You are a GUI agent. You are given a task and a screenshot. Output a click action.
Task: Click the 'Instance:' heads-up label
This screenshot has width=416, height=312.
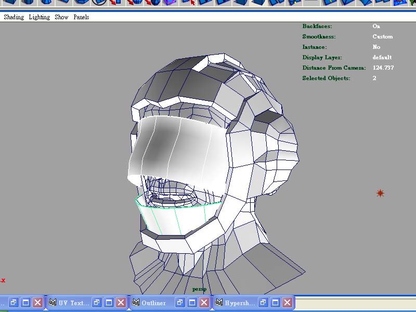click(x=315, y=47)
